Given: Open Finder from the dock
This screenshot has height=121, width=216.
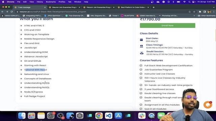Looking at the screenshot, I should [22, 116].
